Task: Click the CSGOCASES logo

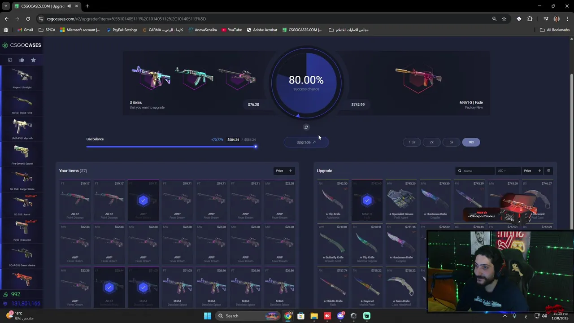Action: coord(22,45)
